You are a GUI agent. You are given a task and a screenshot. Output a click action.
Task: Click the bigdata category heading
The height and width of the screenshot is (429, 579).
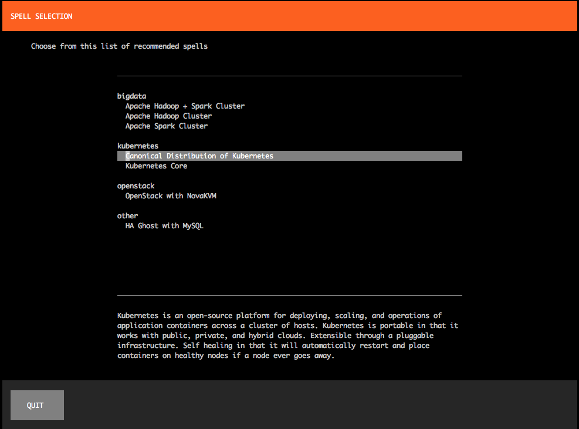(131, 96)
